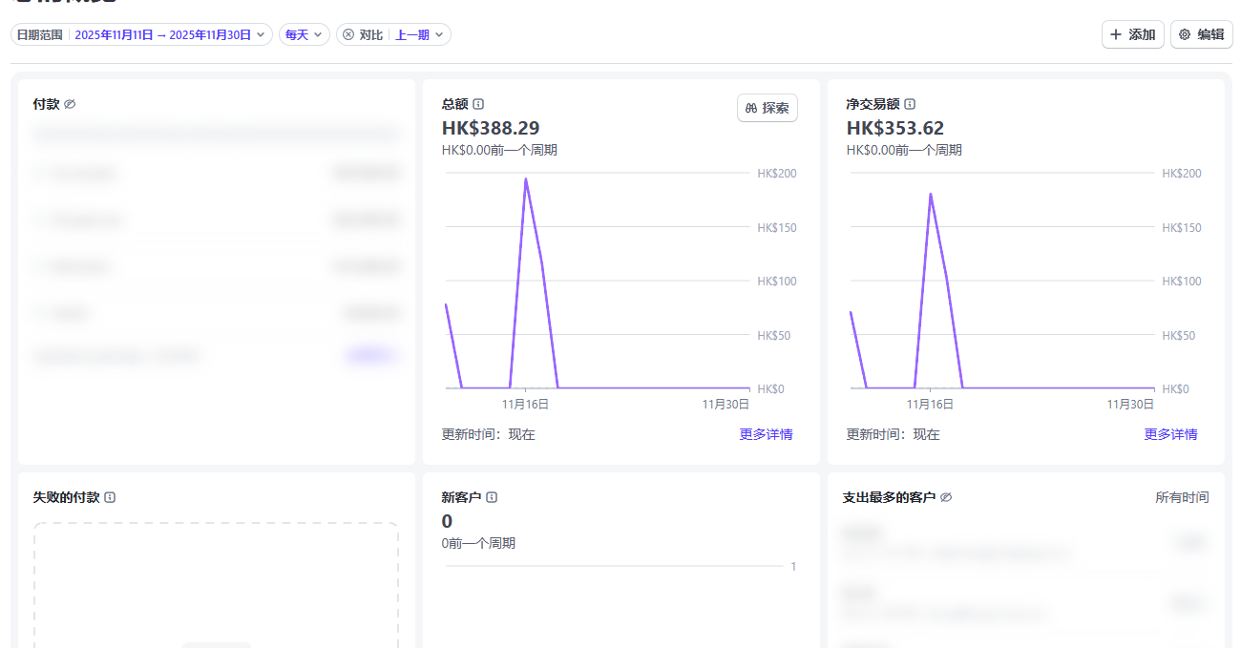Toggle hidden eye icon beside 支出最多的客户
Viewport: 1241px width, 648px height.
(946, 497)
